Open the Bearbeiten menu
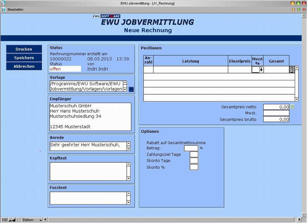 coord(15,10)
